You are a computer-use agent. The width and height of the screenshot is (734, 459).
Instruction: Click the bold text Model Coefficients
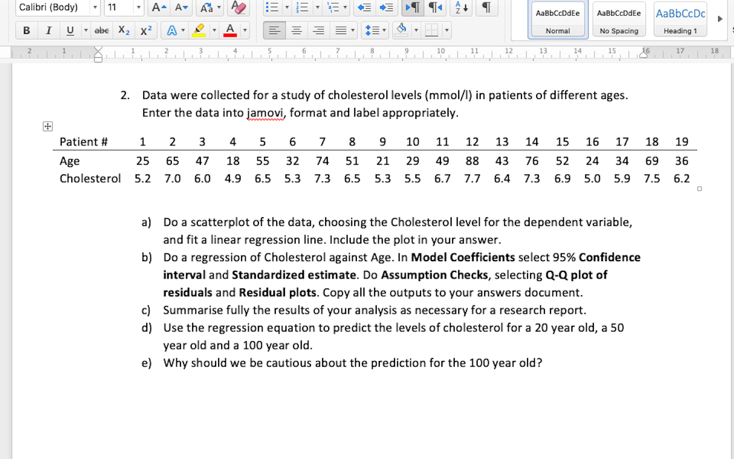[x=463, y=258]
